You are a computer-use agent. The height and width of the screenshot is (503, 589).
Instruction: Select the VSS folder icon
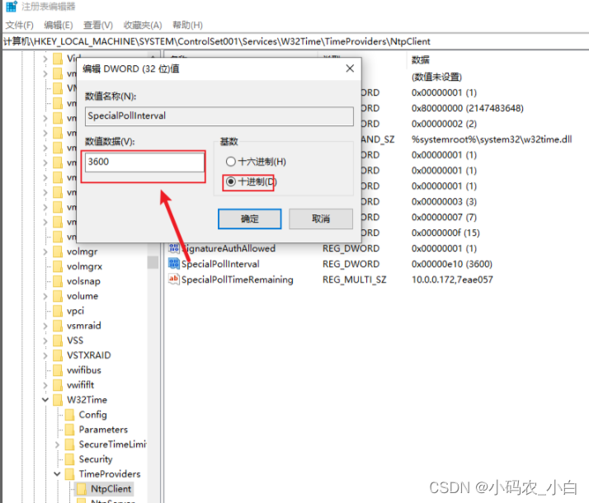[x=58, y=340]
